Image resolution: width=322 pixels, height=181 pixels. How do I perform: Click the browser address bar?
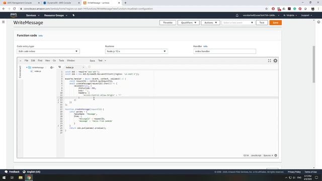click(142, 9)
